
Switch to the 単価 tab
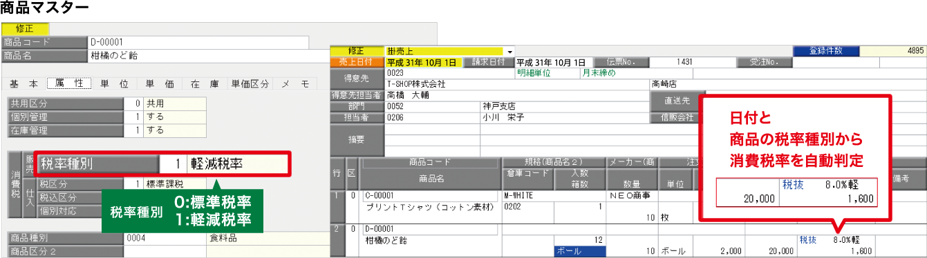(159, 83)
